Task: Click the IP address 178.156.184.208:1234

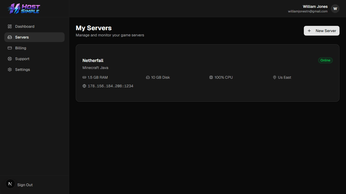Action: [110, 86]
